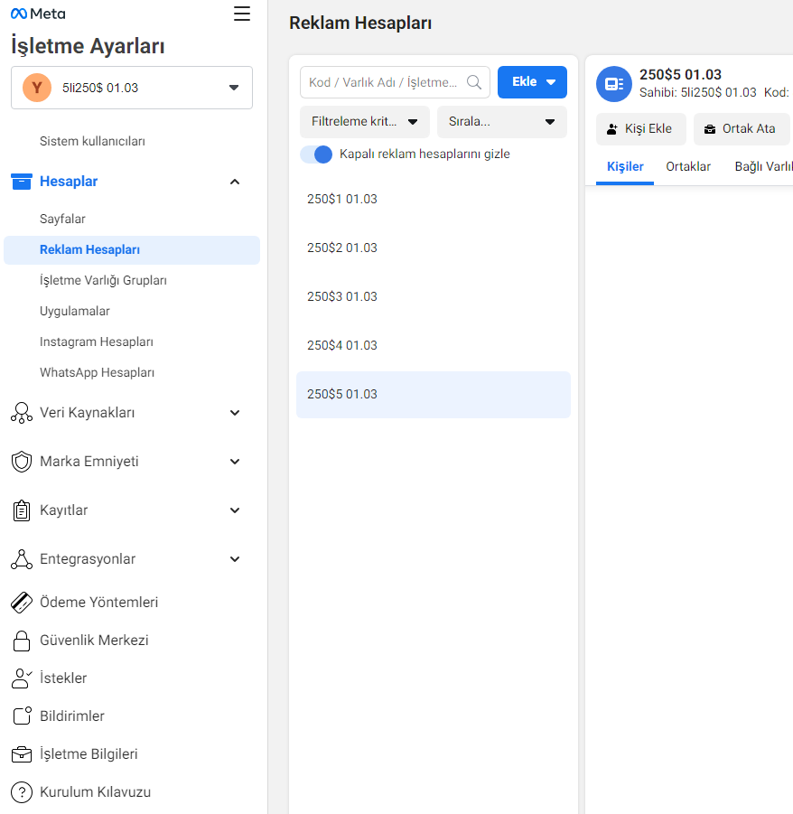Viewport: 793px width, 814px height.
Task: Click the Ortak Ata button
Action: (742, 129)
